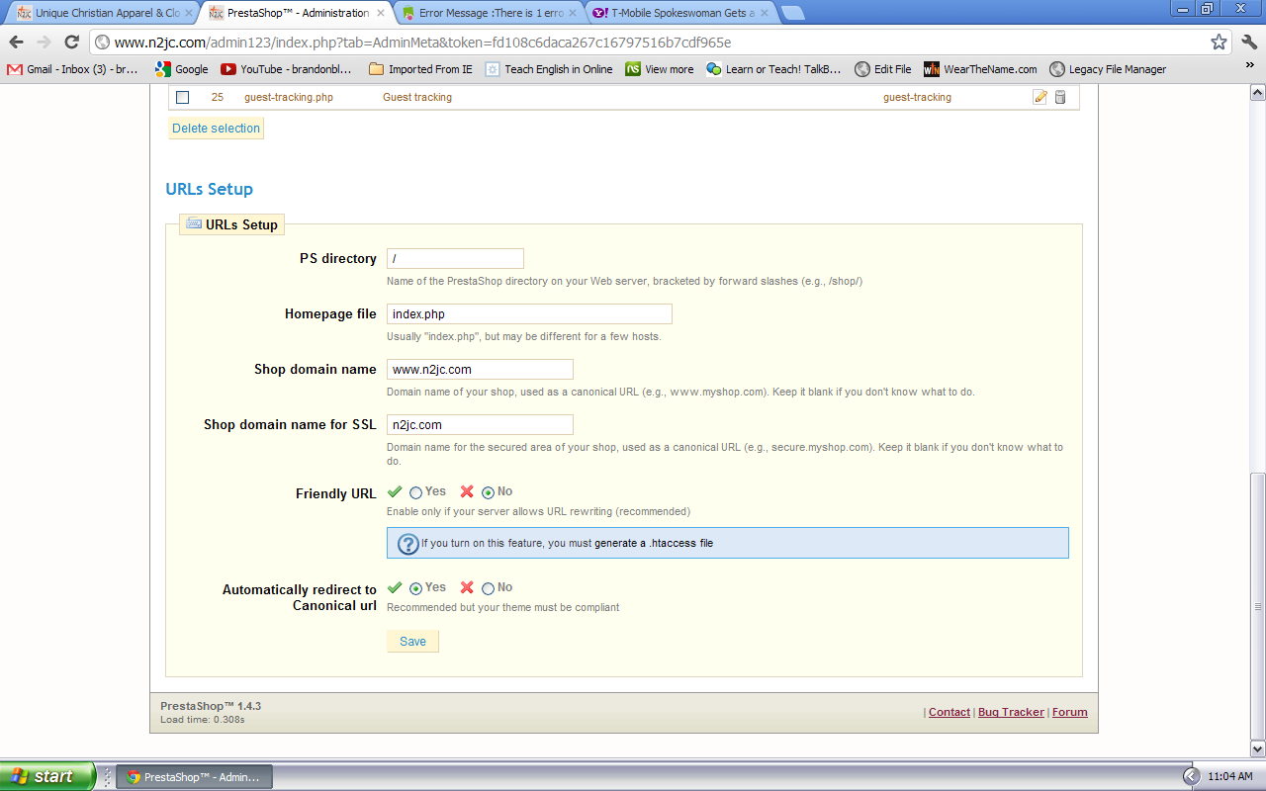Click the blue help question icon

[x=407, y=544]
